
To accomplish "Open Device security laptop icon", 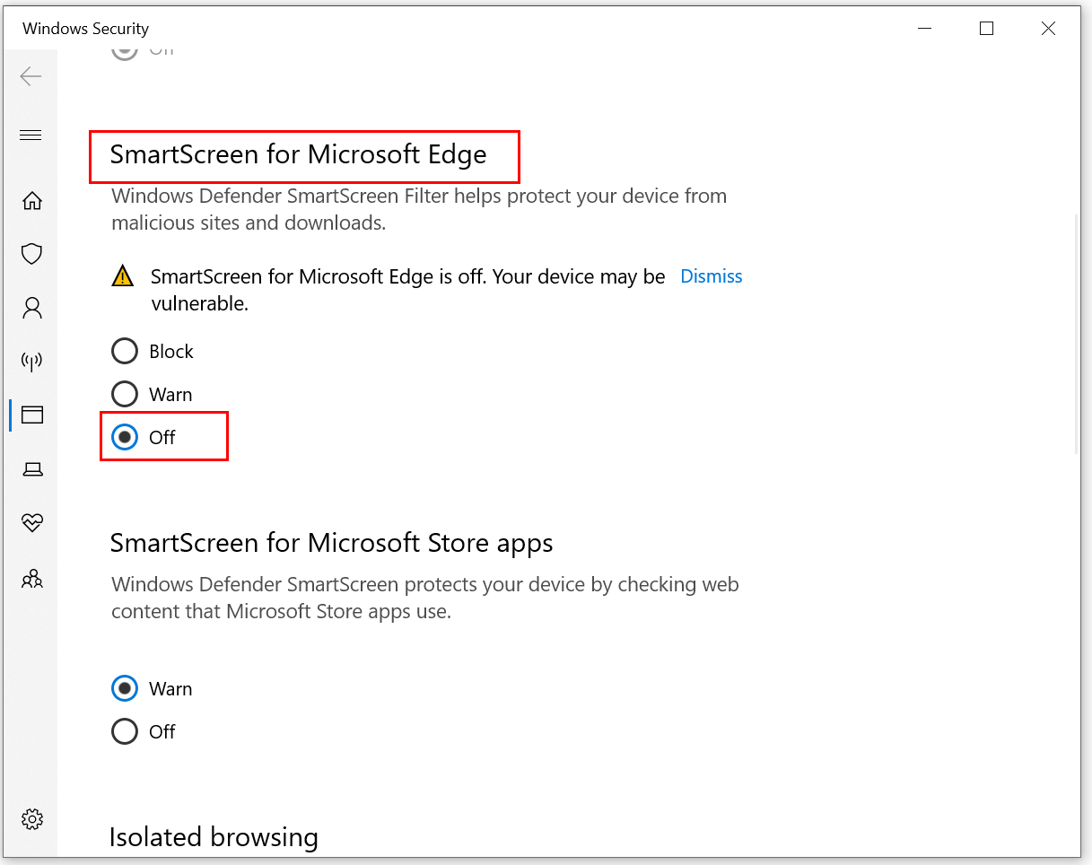I will [x=32, y=469].
